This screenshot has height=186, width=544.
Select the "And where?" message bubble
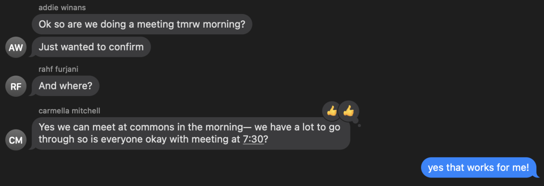(65, 86)
